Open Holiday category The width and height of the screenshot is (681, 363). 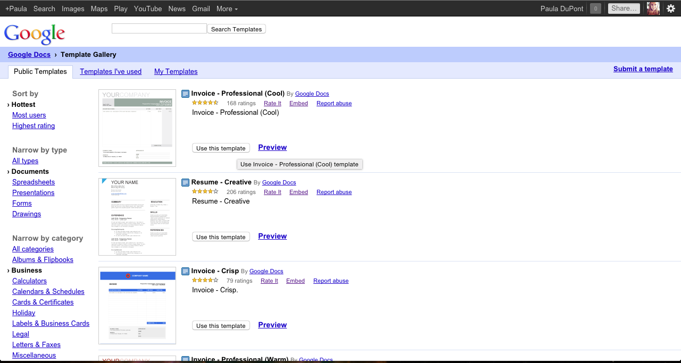(x=24, y=313)
